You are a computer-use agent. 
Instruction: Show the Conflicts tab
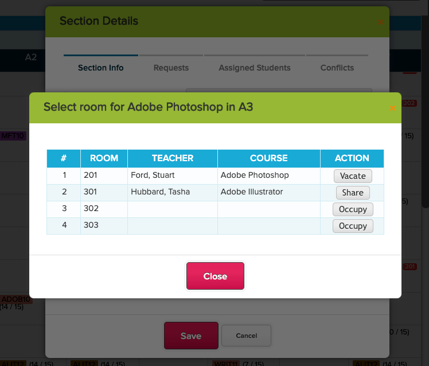pos(337,68)
